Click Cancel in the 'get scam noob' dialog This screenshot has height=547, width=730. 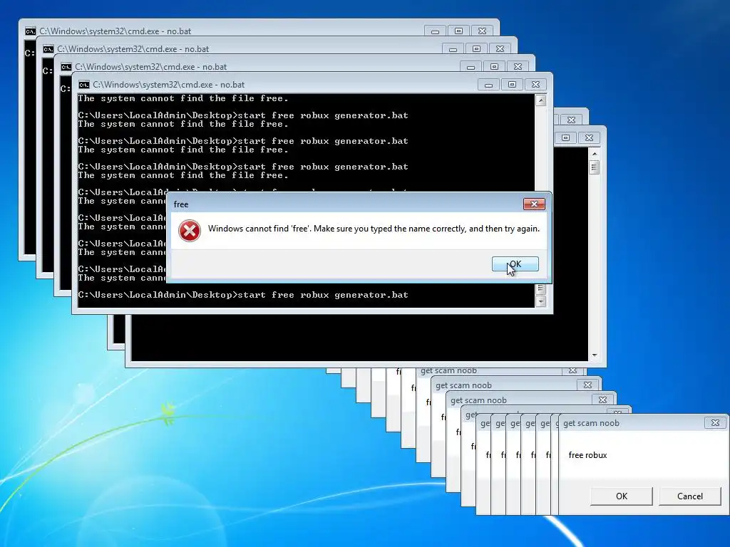[x=690, y=496]
